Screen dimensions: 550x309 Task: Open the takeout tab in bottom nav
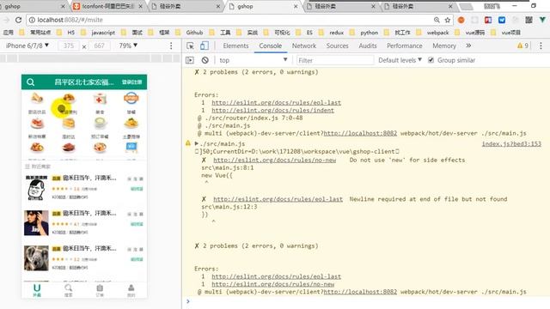point(37,290)
